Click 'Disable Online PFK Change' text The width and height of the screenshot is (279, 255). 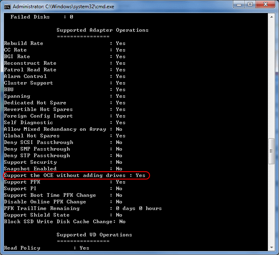coord(45,202)
